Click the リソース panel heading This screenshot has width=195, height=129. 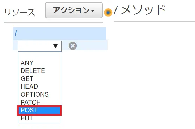(x=20, y=12)
